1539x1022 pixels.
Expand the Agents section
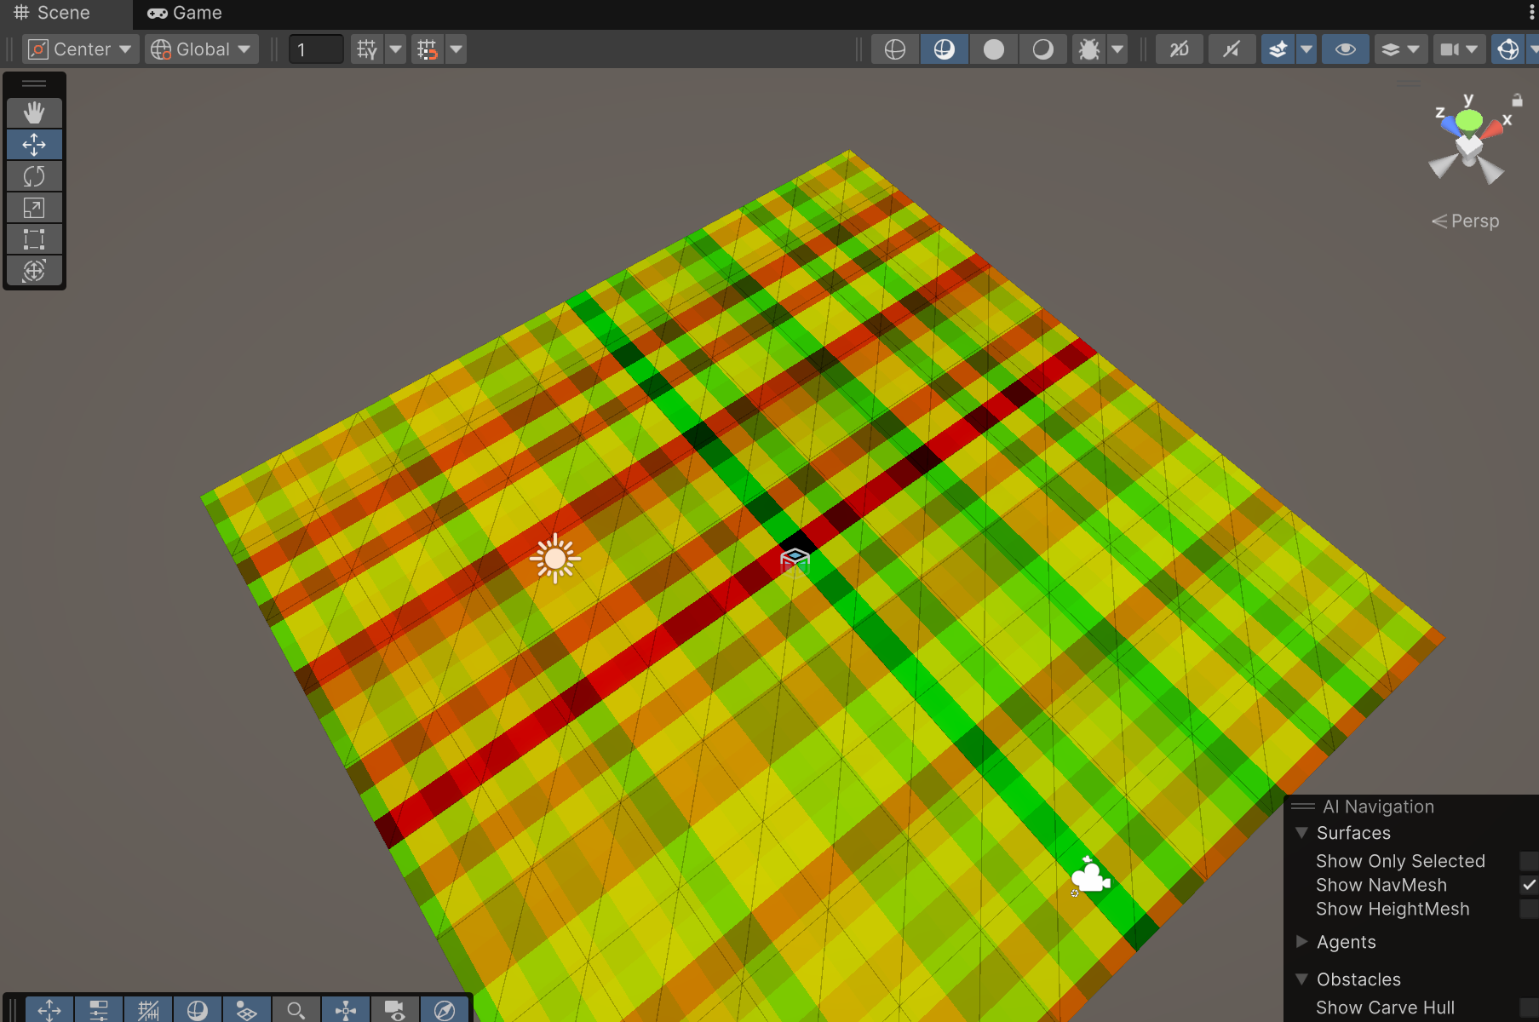tap(1301, 941)
